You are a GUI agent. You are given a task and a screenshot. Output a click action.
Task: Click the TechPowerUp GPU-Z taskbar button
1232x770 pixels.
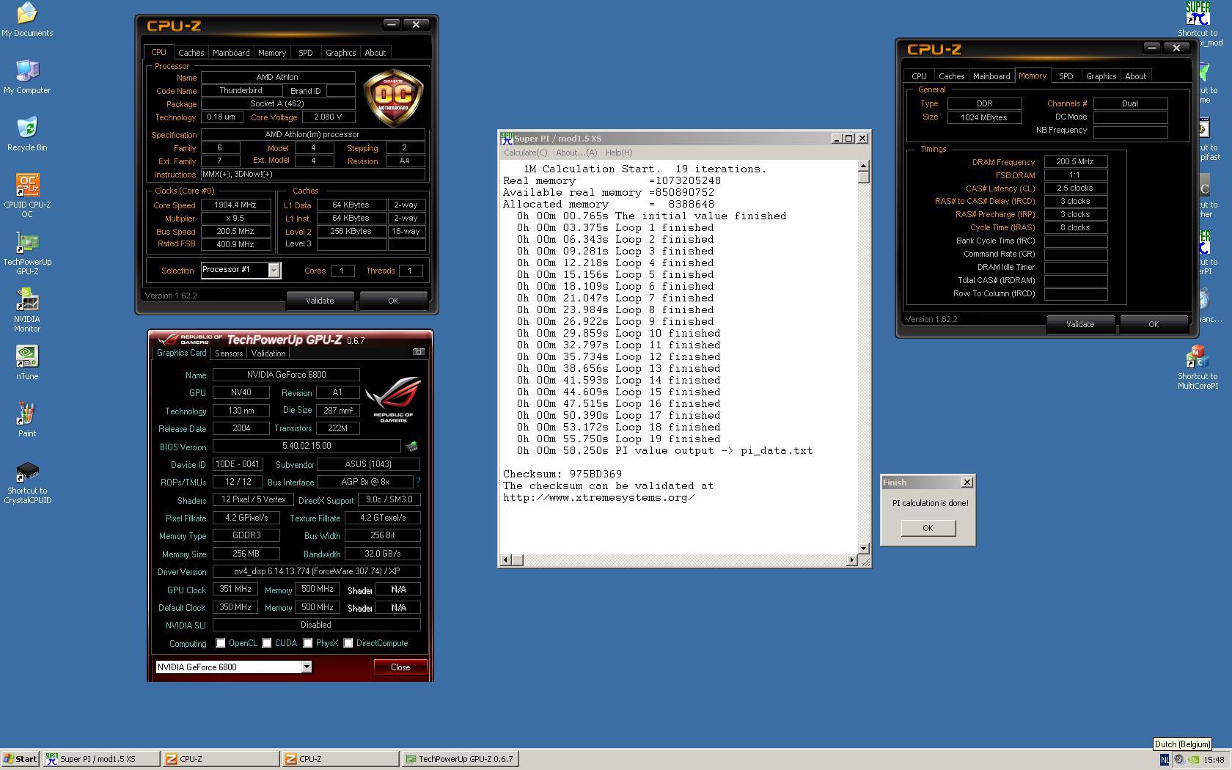(461, 759)
